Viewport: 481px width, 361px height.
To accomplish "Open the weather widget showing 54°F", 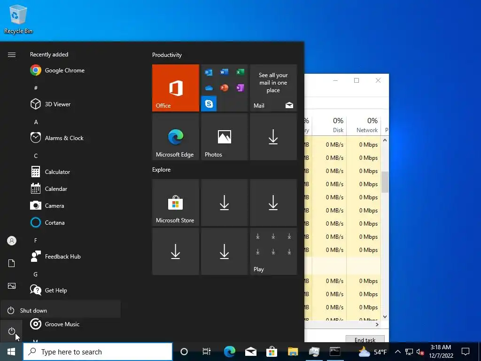I will (372, 352).
